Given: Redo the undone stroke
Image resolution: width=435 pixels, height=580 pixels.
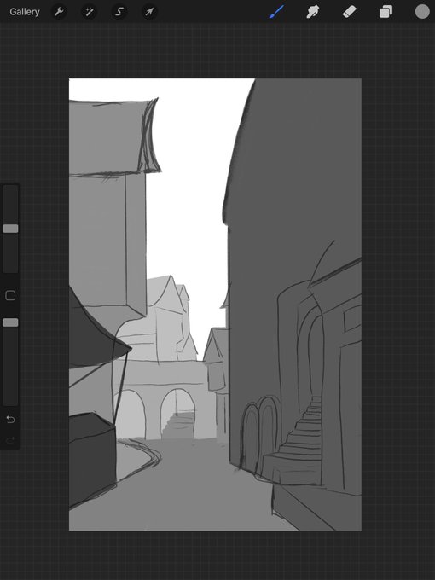Looking at the screenshot, I should tap(10, 440).
